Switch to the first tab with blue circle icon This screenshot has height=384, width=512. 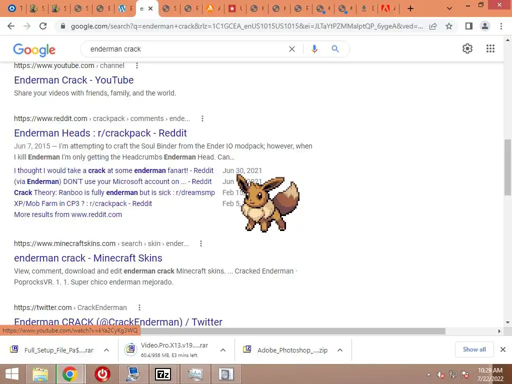tap(15, 9)
